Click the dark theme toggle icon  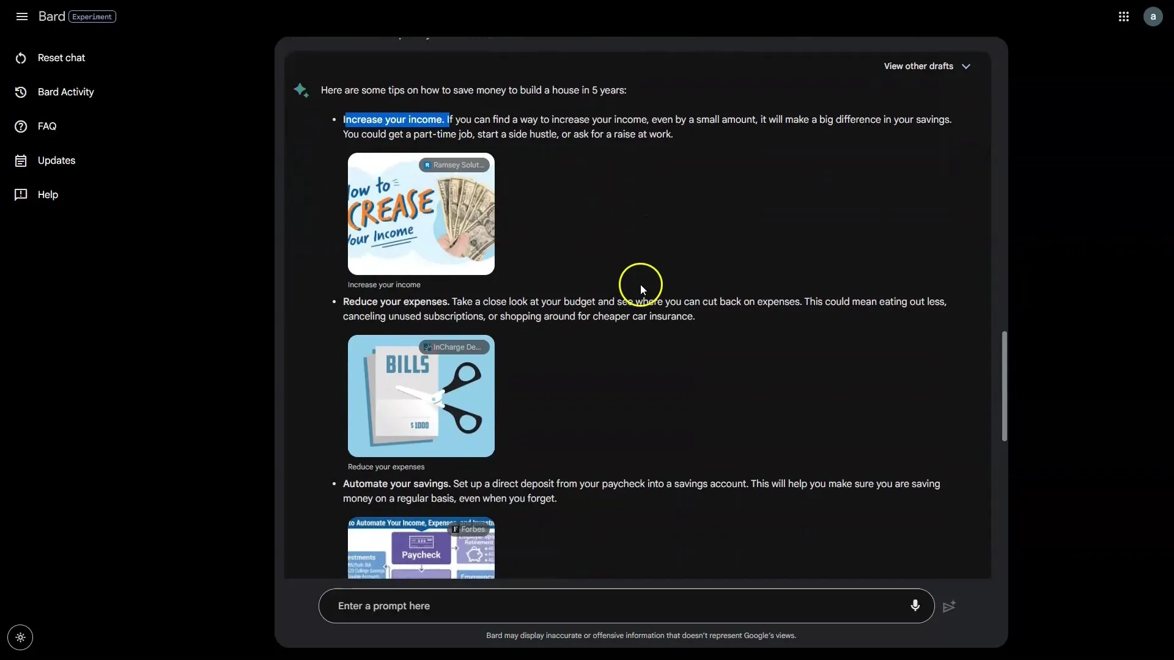pos(20,637)
